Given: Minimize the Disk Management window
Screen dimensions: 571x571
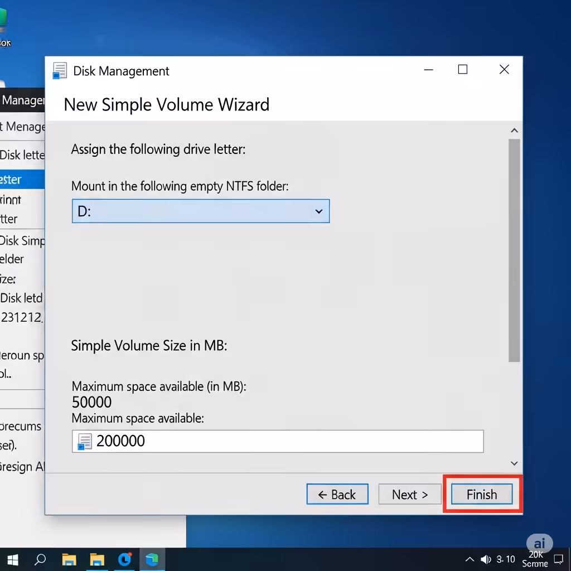Looking at the screenshot, I should (429, 70).
